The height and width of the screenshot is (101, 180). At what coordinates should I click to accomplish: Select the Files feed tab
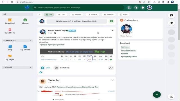pos(124,15)
